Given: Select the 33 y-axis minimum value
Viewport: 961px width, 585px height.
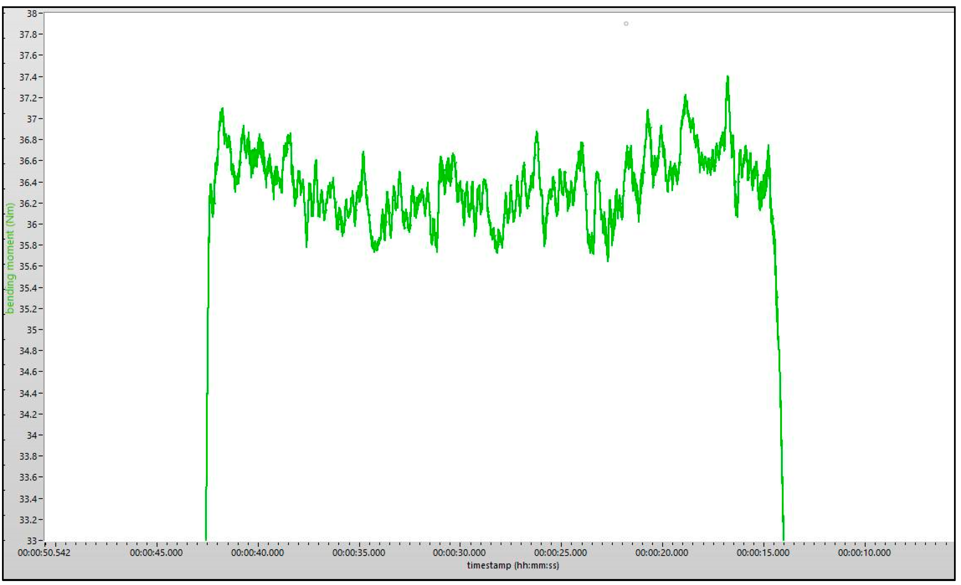Looking at the screenshot, I should tap(32, 541).
